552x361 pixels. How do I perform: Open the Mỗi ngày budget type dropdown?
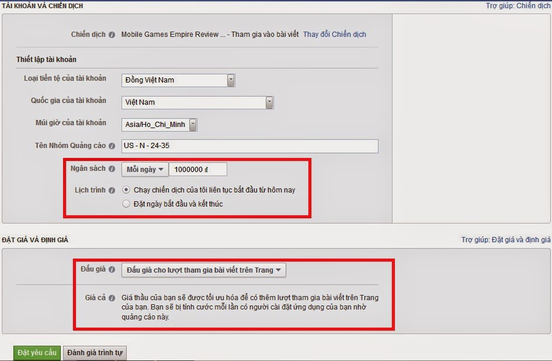click(145, 169)
